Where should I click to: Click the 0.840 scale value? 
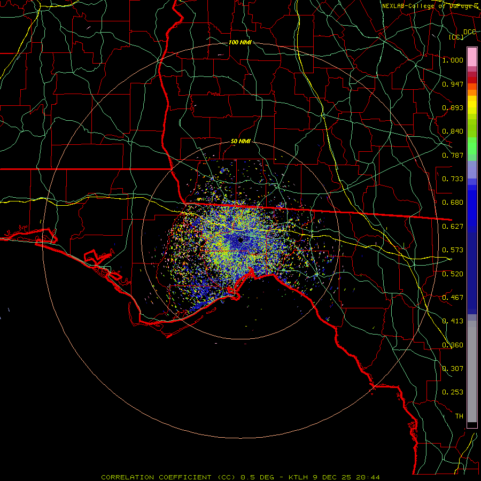(453, 131)
